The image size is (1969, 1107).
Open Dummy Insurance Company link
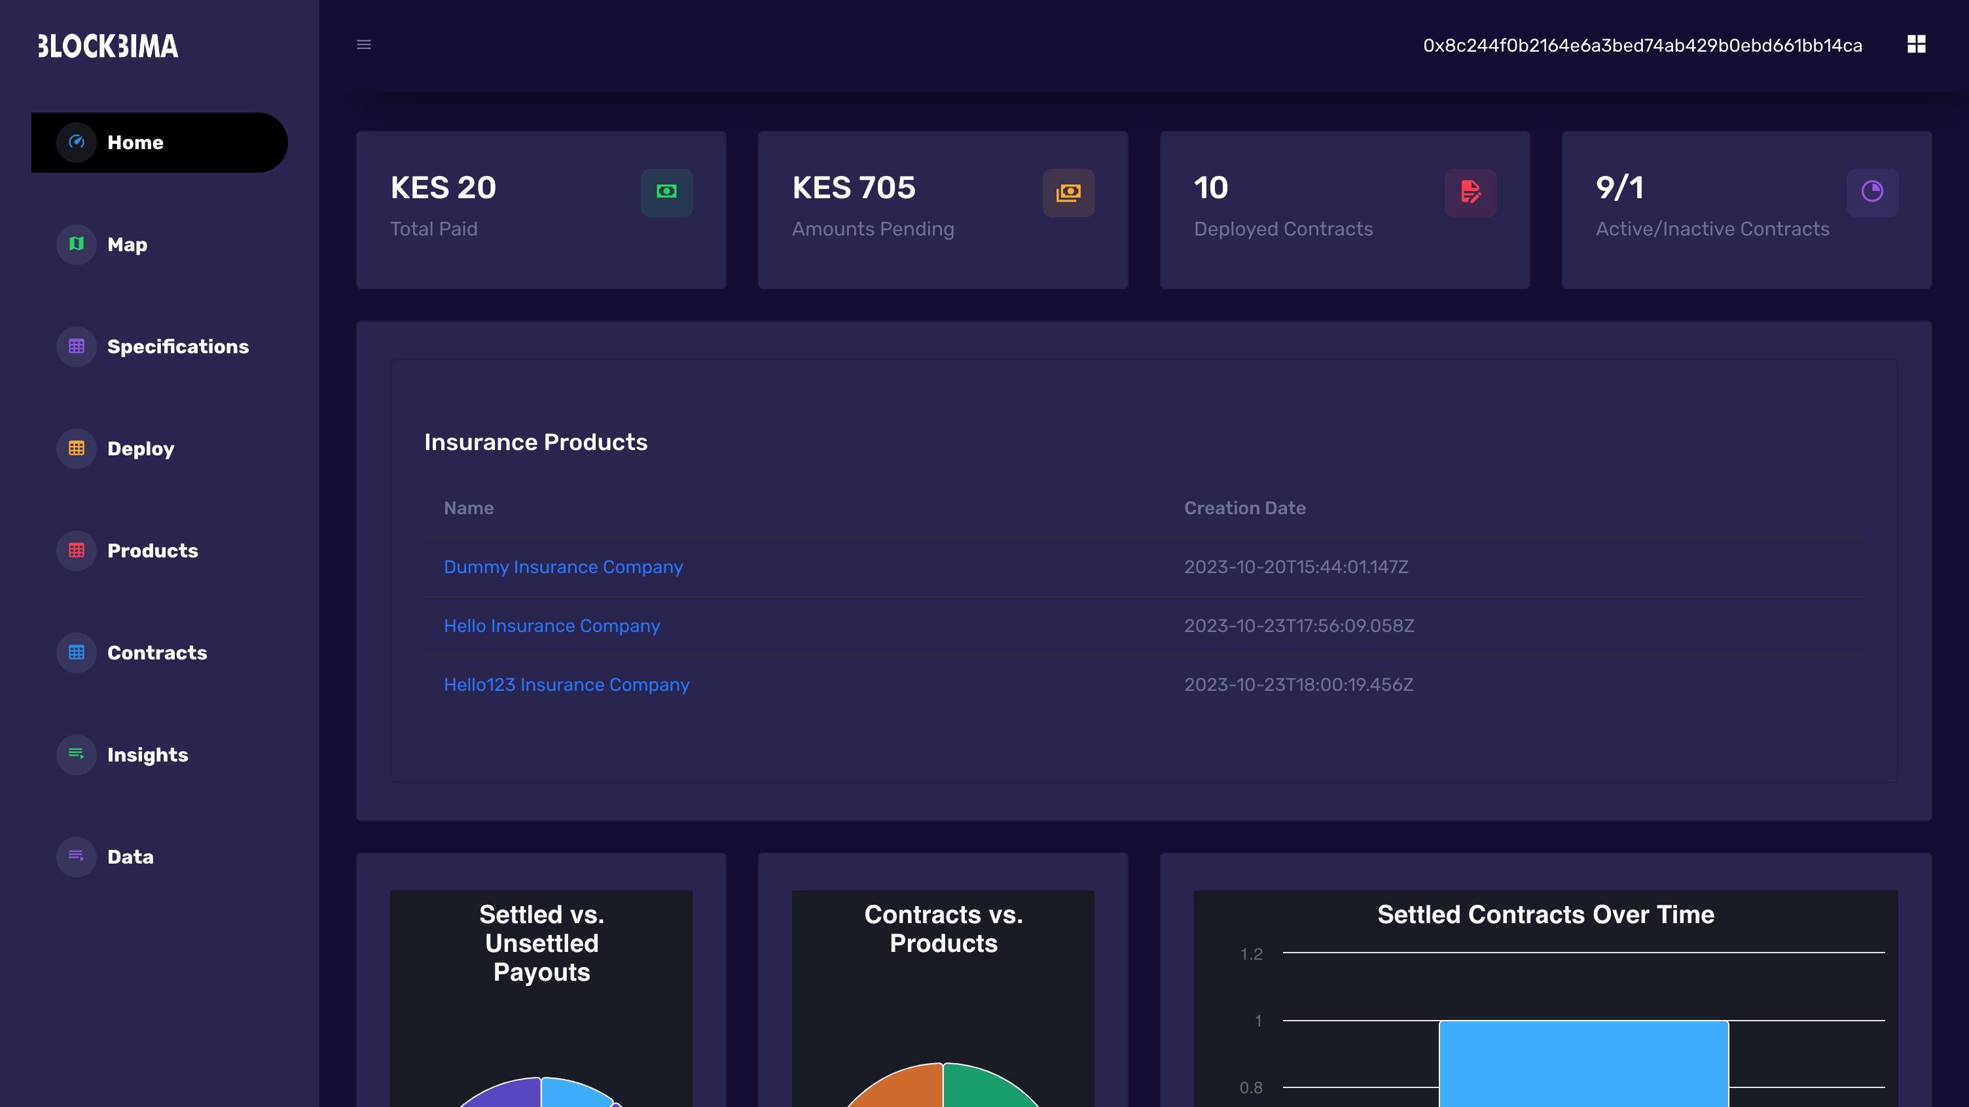(x=562, y=567)
